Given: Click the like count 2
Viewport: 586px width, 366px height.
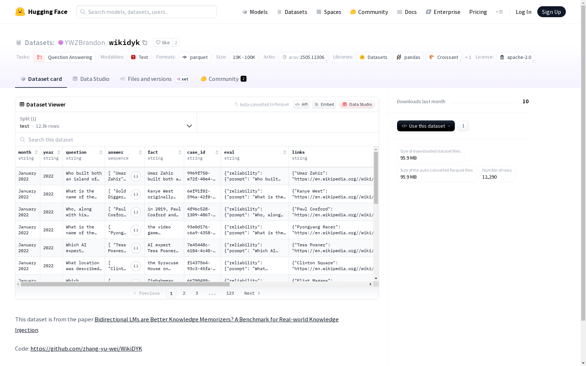Looking at the screenshot, I should click(176, 42).
